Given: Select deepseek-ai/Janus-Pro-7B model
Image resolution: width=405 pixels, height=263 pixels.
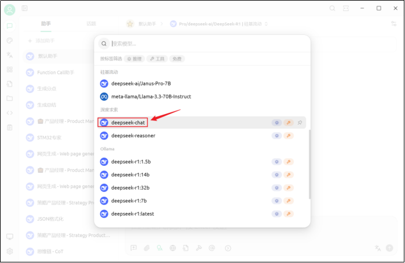Looking at the screenshot, I should point(203,84).
